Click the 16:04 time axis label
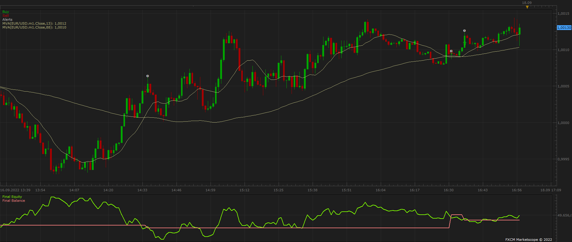This screenshot has height=242, width=572. 381,190
